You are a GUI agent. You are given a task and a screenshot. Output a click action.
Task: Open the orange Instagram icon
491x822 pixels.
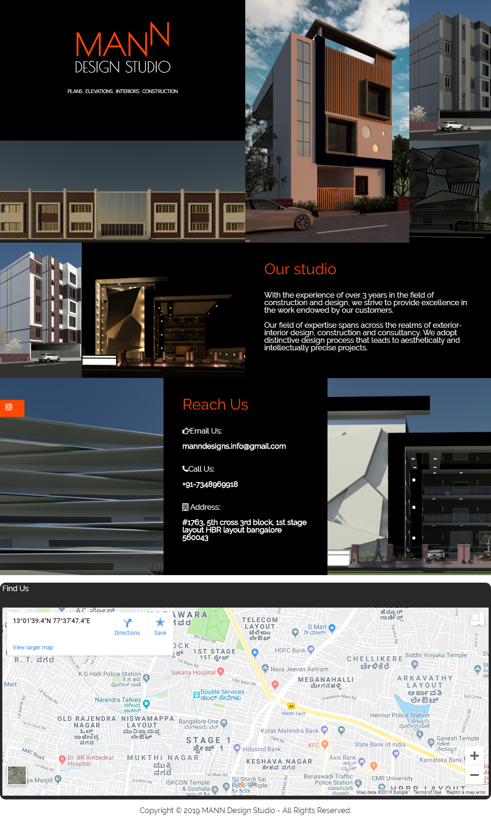coord(9,407)
